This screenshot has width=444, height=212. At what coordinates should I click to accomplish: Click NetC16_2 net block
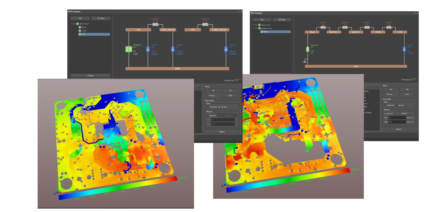[x=334, y=32]
